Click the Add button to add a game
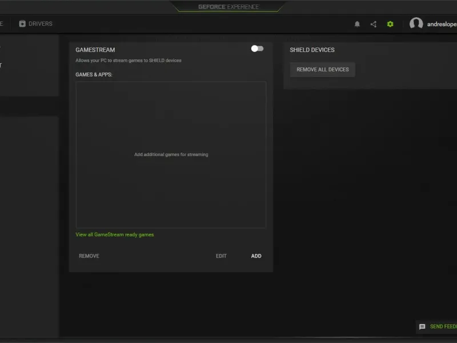This screenshot has width=457, height=343. click(x=256, y=256)
